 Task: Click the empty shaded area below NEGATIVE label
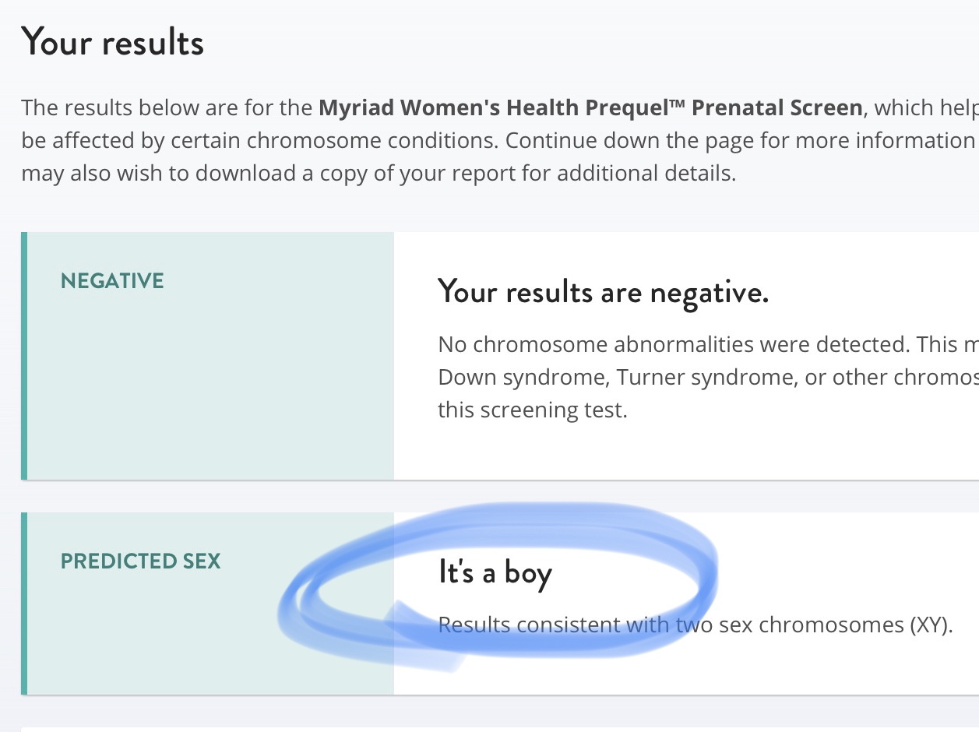[x=209, y=389]
